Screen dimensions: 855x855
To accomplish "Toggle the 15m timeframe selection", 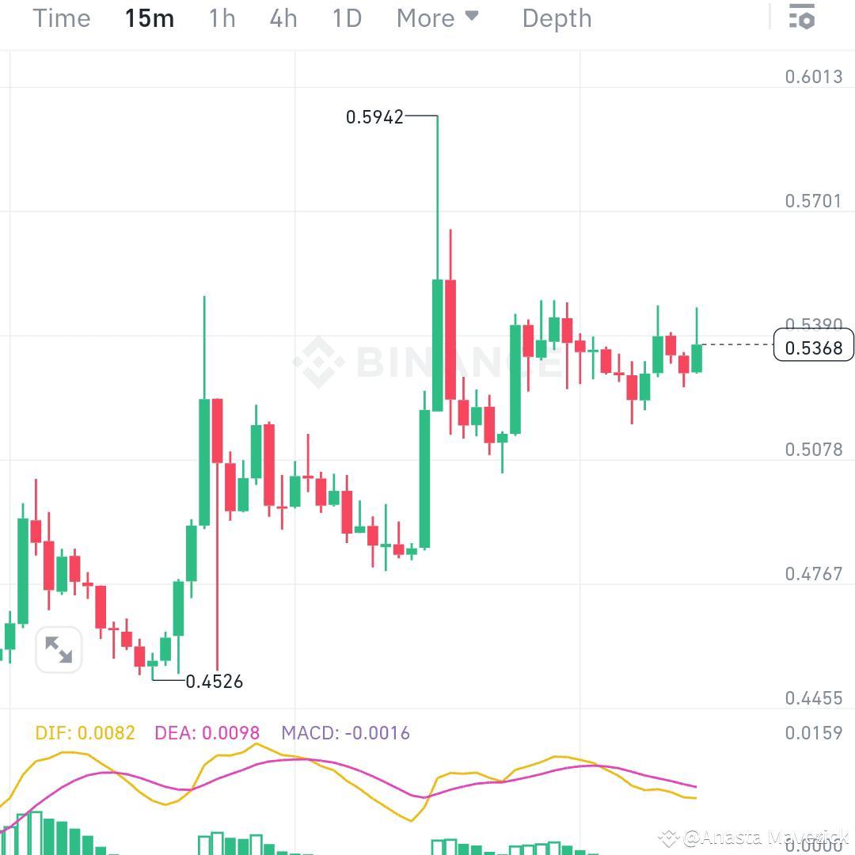I will (x=149, y=18).
